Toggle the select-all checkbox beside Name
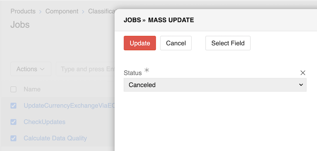This screenshot has width=317, height=151. (x=13, y=89)
